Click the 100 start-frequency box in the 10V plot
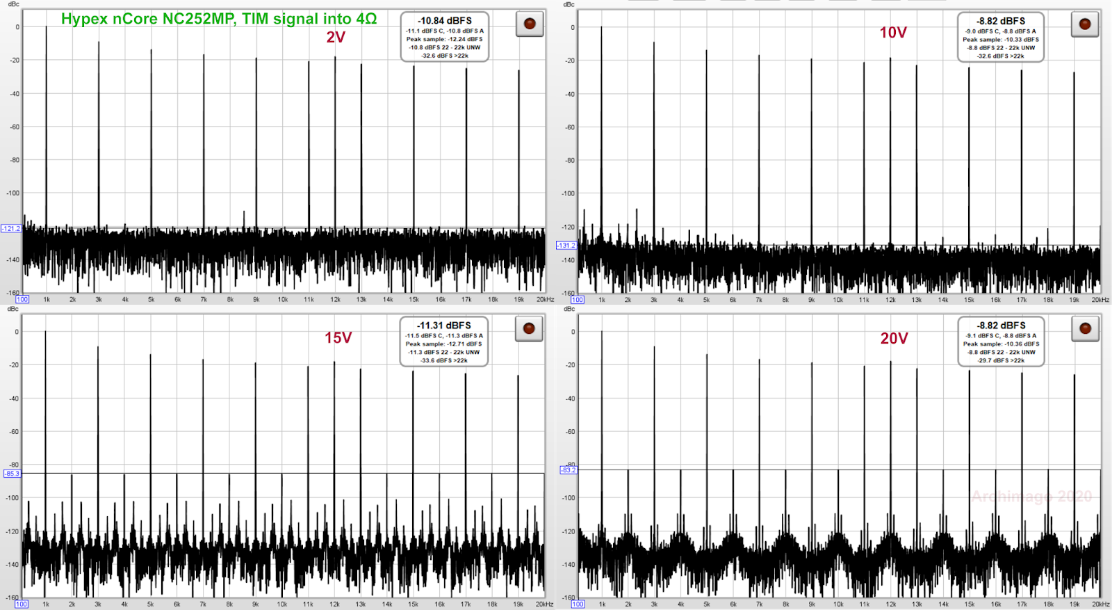 (578, 300)
